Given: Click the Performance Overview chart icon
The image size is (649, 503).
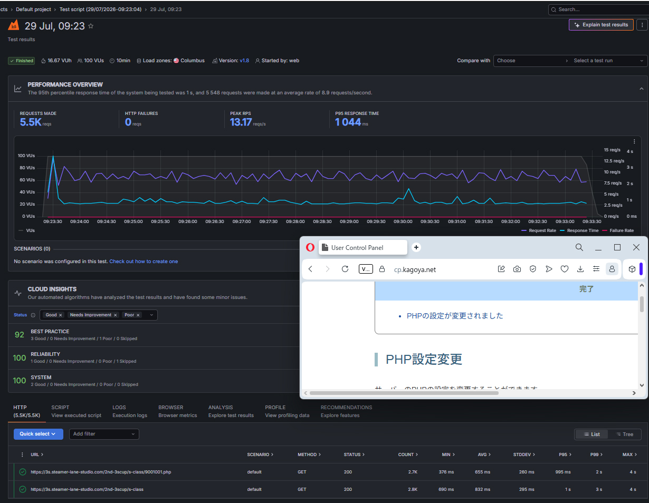Looking at the screenshot, I should tap(18, 89).
